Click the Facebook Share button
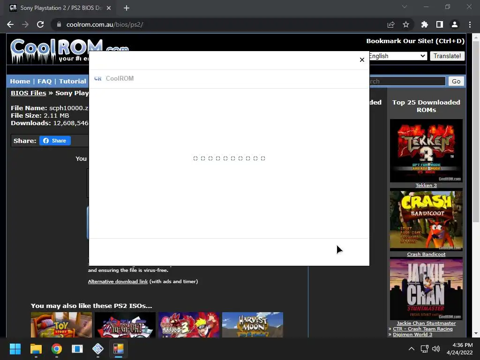Screen dimensions: 480x360 [55, 141]
